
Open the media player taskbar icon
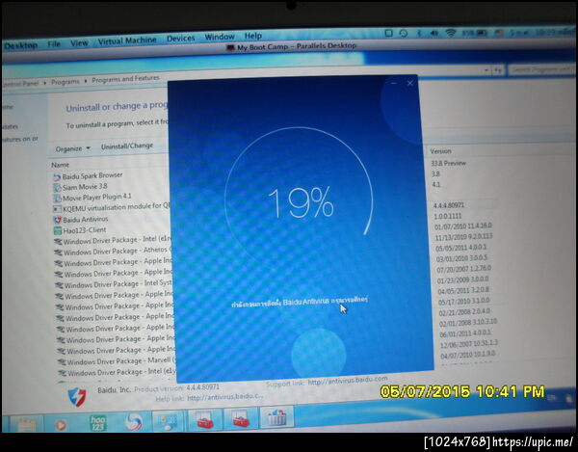(61, 425)
